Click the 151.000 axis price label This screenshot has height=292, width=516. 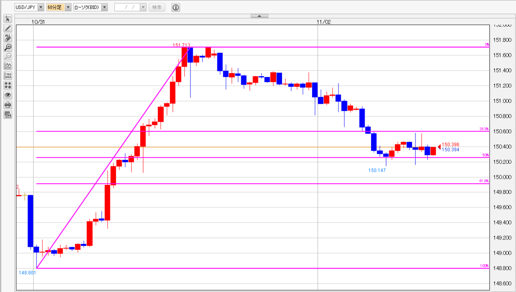click(501, 101)
